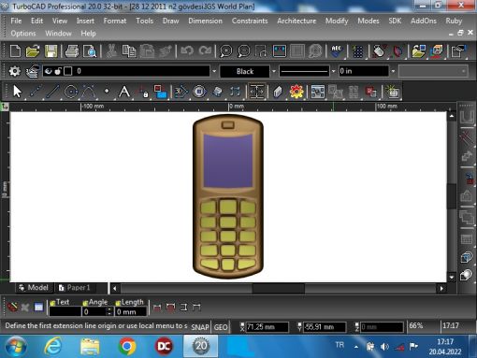Click the Save floppy disk icon

pos(51,50)
